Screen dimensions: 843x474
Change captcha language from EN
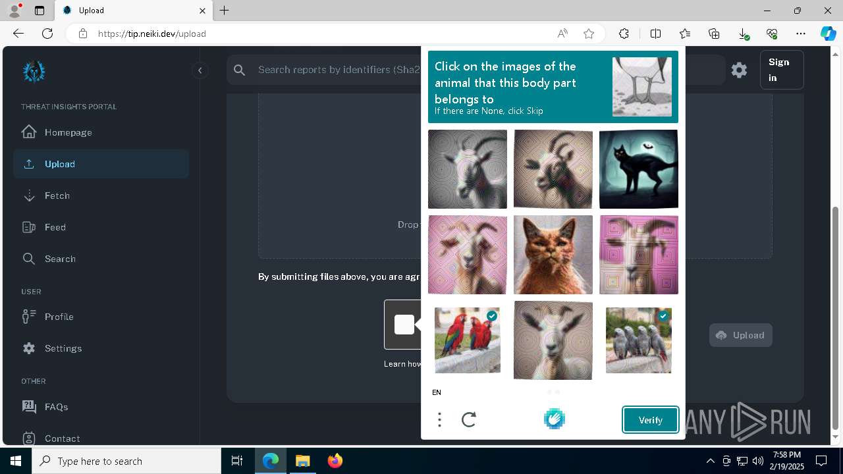(437, 392)
